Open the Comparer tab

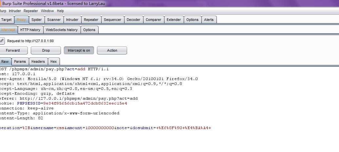tap(154, 20)
